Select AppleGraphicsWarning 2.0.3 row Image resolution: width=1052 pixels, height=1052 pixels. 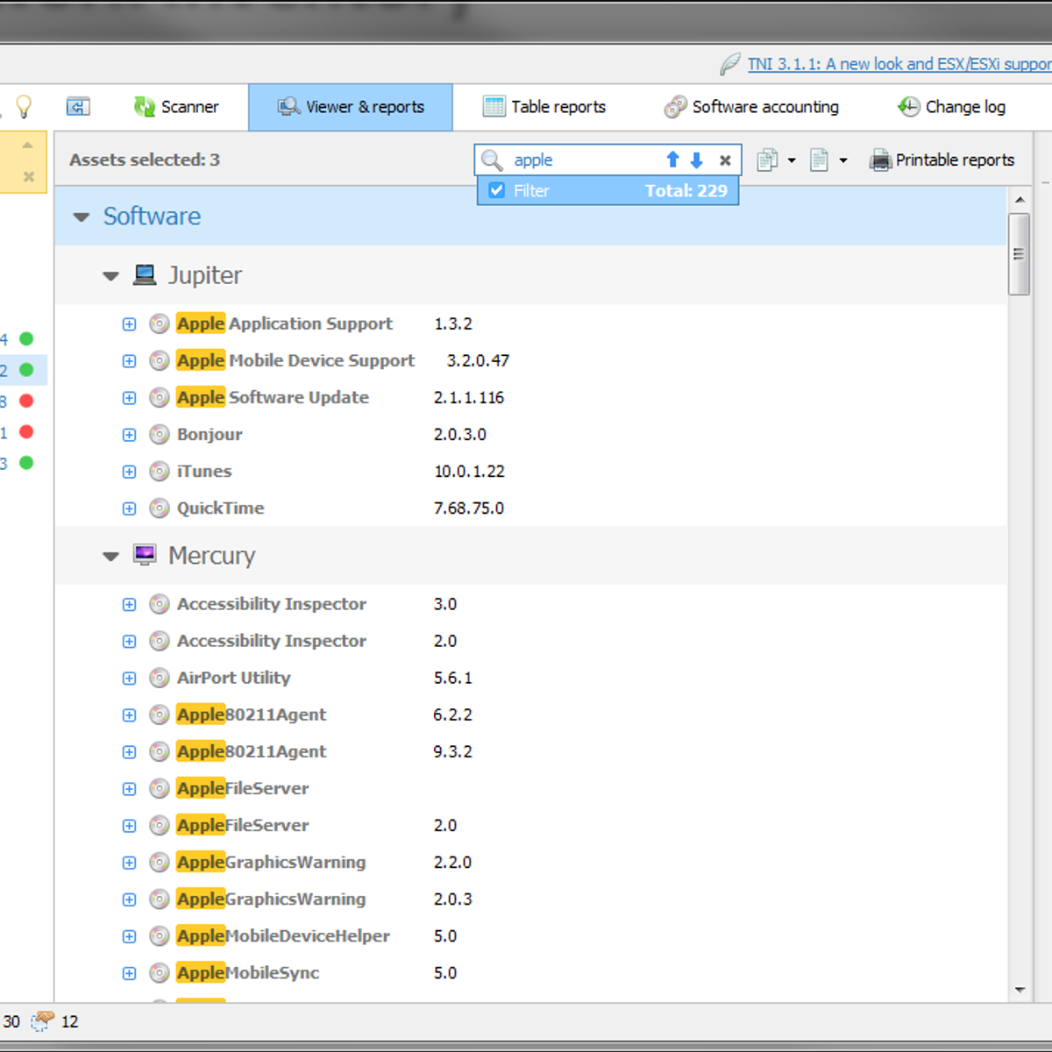pos(531,899)
